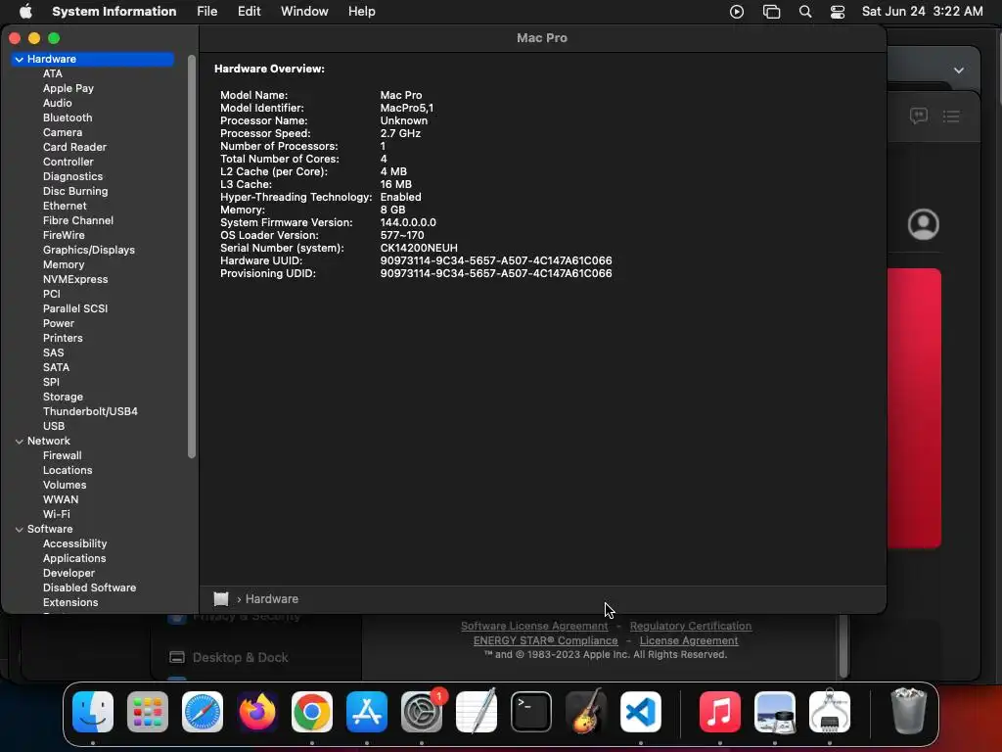The height and width of the screenshot is (752, 1002).
Task: Select Memory in the sidebar
Action: [64, 264]
